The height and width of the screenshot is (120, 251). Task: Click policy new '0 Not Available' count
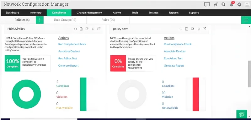click(170, 106)
